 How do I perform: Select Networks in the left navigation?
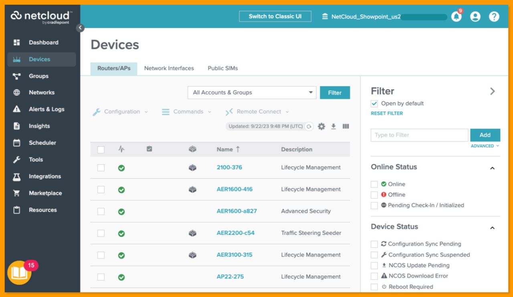click(41, 92)
